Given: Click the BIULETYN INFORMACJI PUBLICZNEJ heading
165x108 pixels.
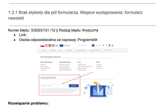Looking at the screenshot, I should [50, 57].
